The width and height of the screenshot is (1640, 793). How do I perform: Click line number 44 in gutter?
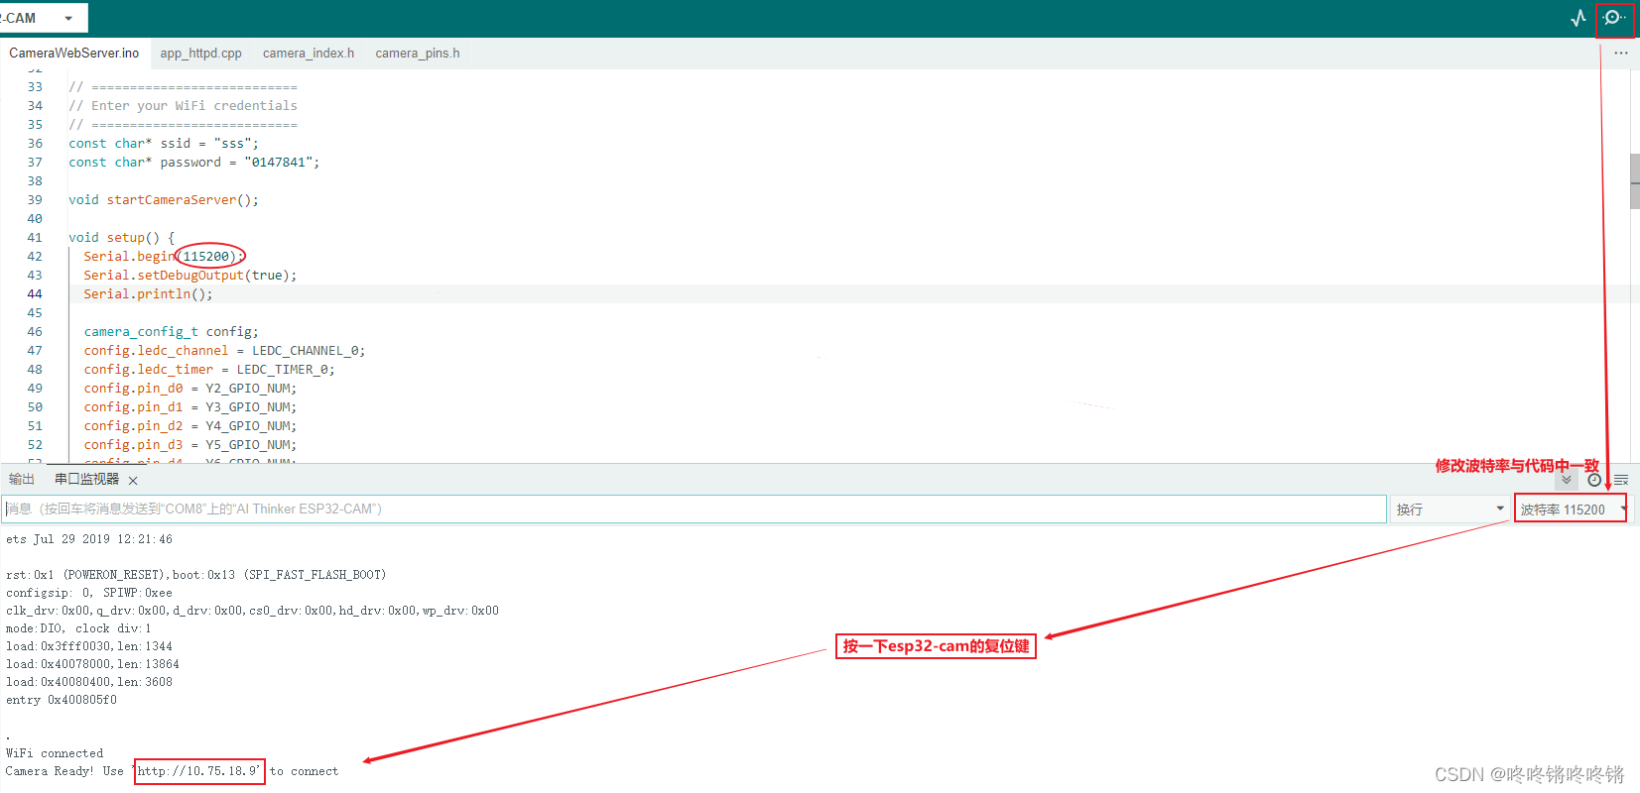(x=35, y=294)
